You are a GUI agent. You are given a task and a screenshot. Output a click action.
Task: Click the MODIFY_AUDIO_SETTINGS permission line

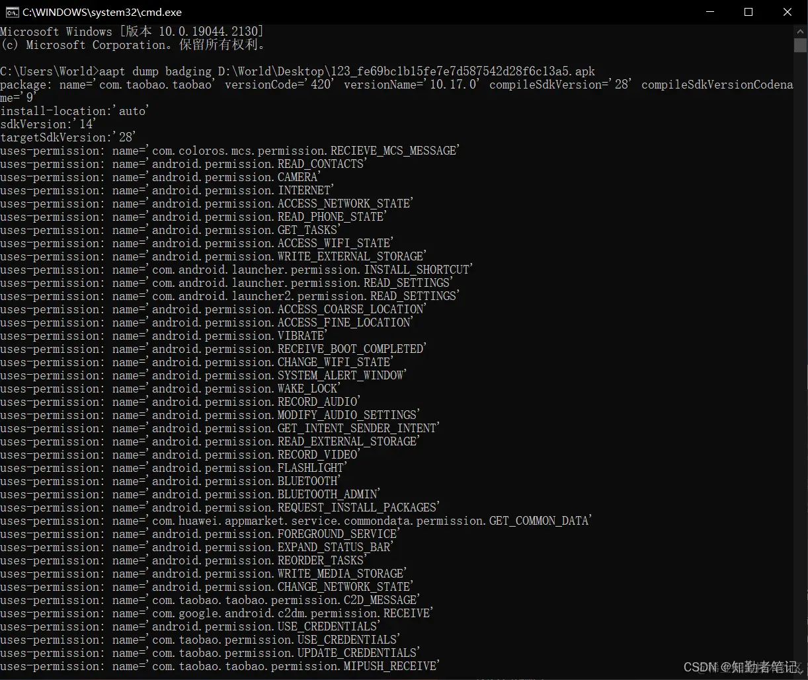pos(210,415)
